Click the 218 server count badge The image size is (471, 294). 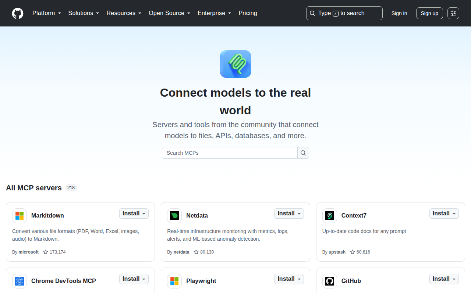[71, 188]
